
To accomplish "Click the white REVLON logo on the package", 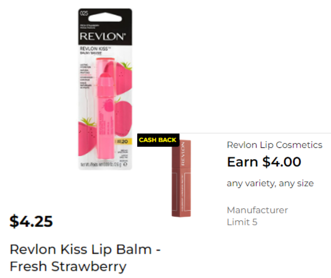I will (x=103, y=37).
